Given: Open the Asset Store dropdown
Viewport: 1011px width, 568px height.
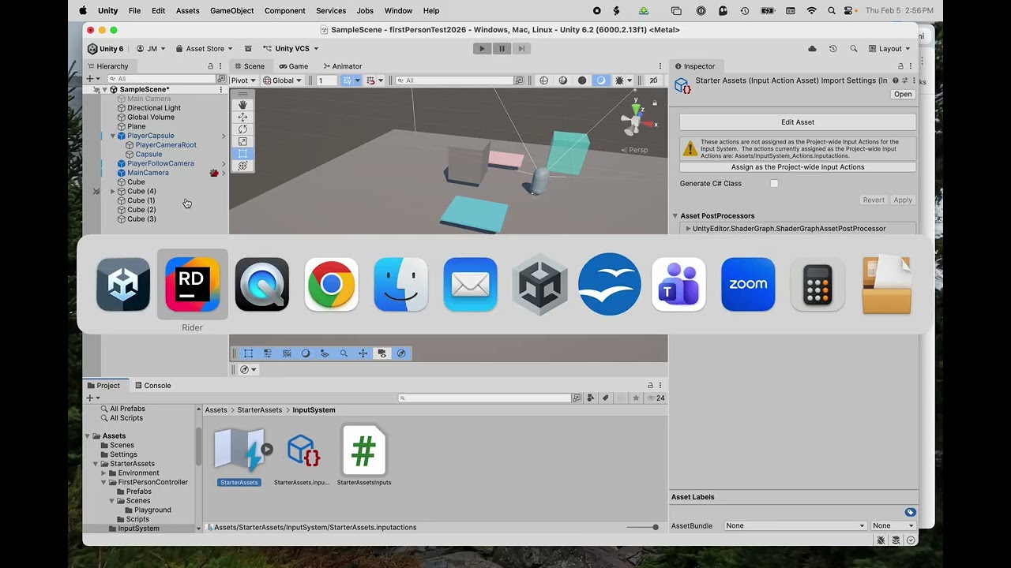Looking at the screenshot, I should [204, 49].
